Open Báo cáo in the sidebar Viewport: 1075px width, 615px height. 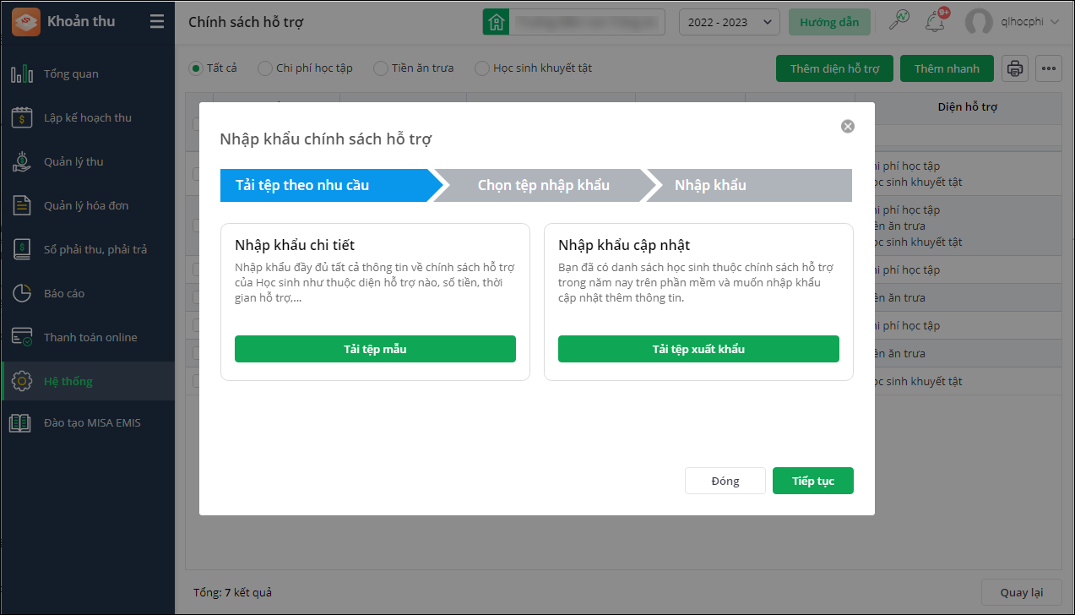(64, 293)
